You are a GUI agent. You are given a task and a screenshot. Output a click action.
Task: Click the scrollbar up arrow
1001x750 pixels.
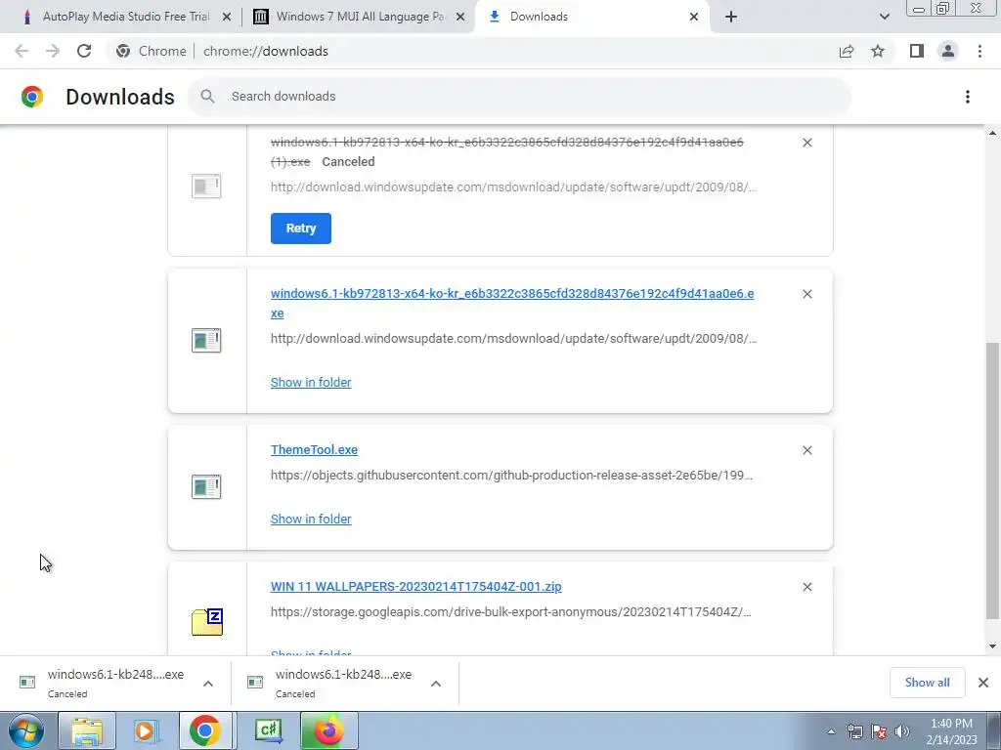point(992,133)
